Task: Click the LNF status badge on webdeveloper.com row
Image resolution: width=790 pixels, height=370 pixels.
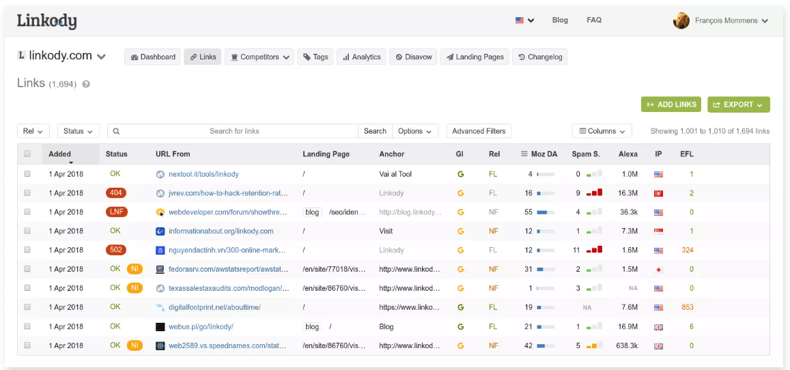Action: tap(116, 212)
